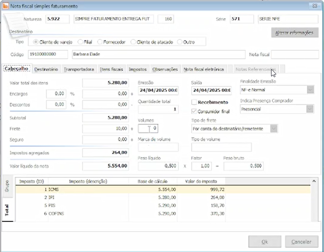
Task: Switch to the Itens fiscais tab
Action: 111,69
